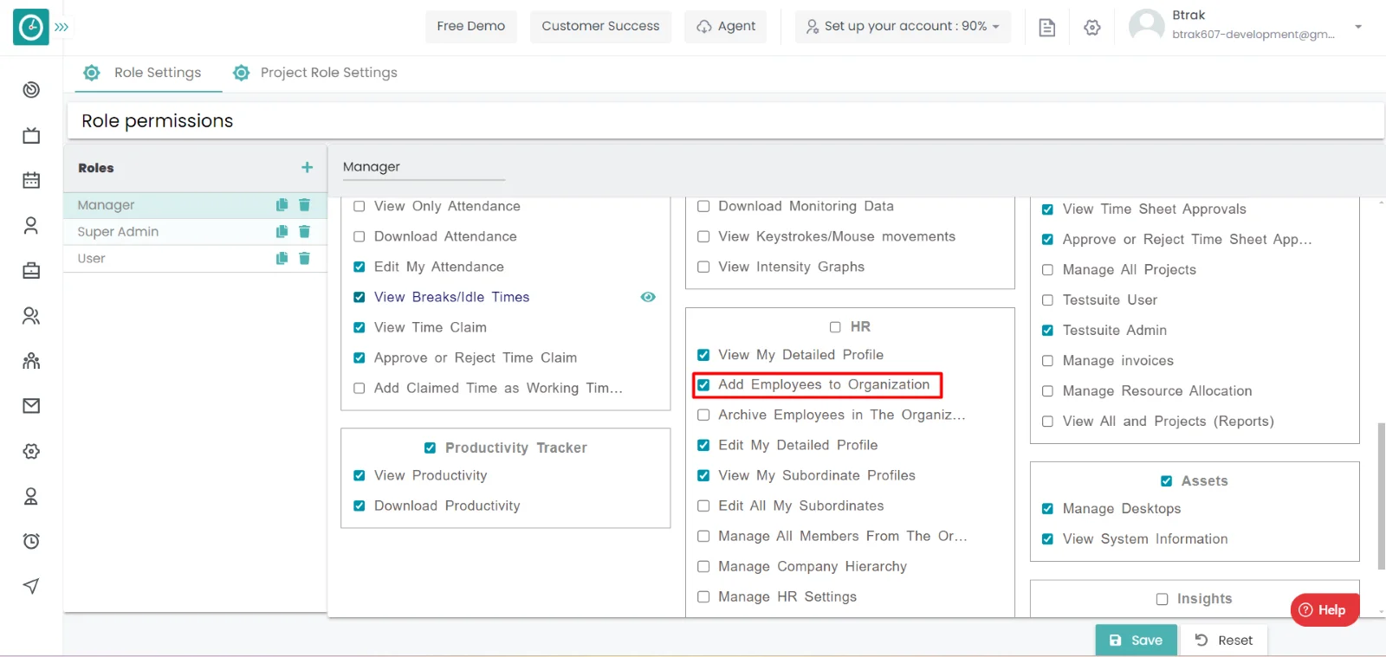This screenshot has height=657, width=1386.
Task: Click the Agent button
Action: [x=726, y=26]
